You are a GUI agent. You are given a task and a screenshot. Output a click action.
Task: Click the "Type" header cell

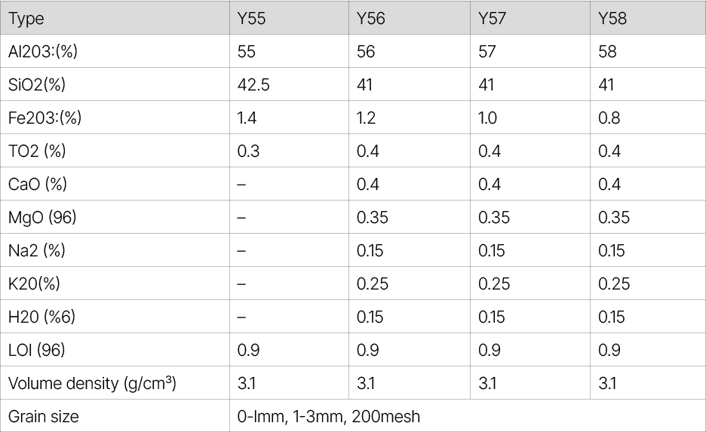tap(26, 19)
